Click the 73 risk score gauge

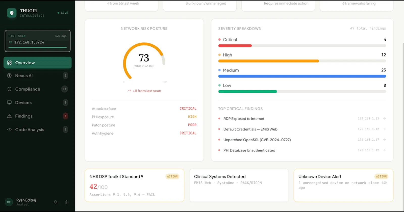[144, 61]
